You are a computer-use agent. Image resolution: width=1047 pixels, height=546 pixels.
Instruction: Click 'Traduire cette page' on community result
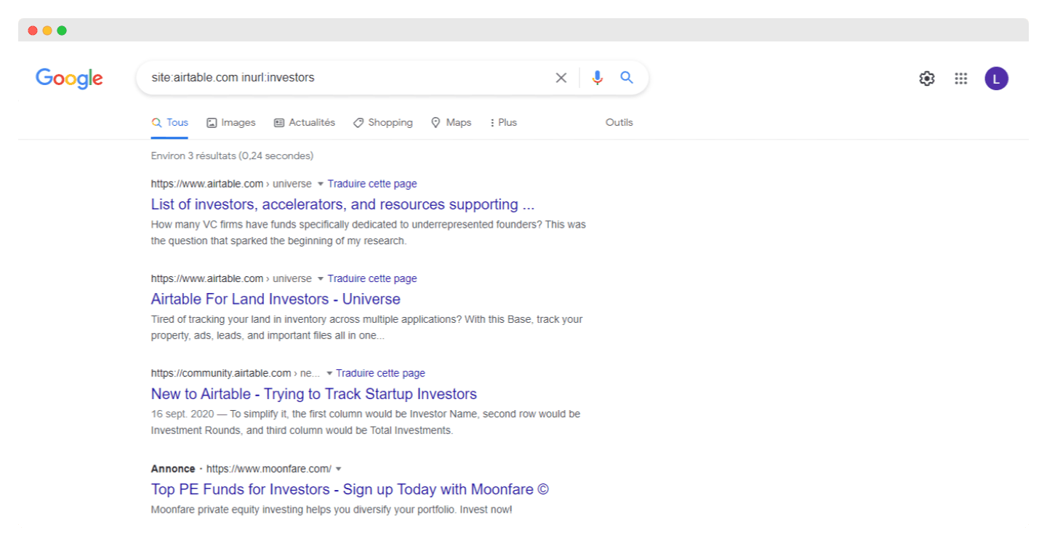(381, 374)
